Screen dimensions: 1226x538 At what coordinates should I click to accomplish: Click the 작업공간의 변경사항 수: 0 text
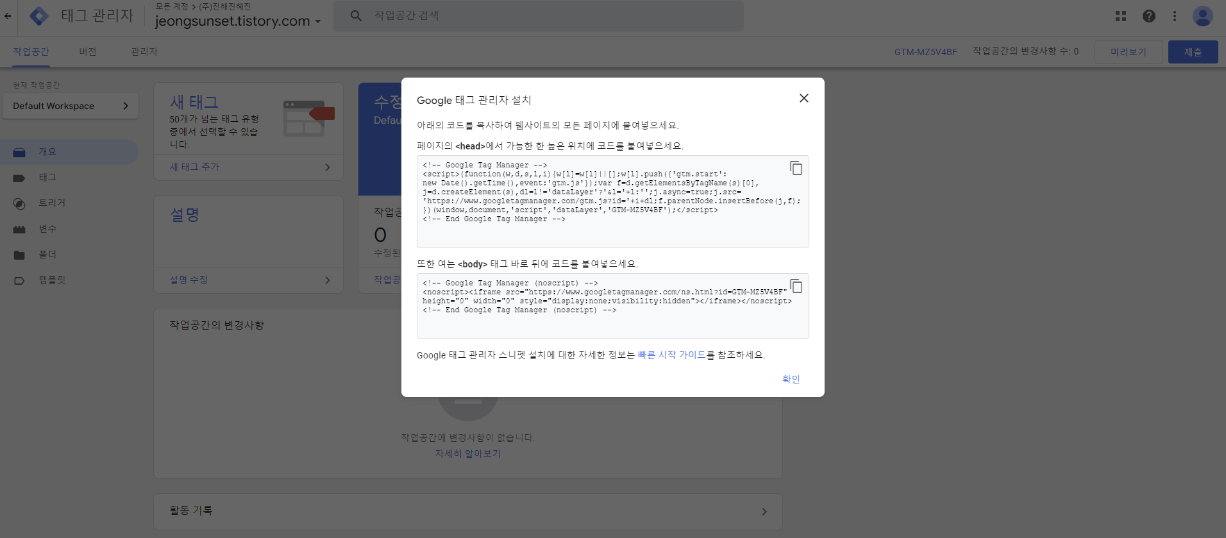click(1025, 51)
